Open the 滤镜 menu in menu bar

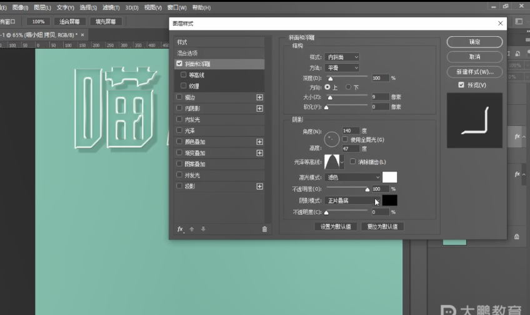point(110,8)
